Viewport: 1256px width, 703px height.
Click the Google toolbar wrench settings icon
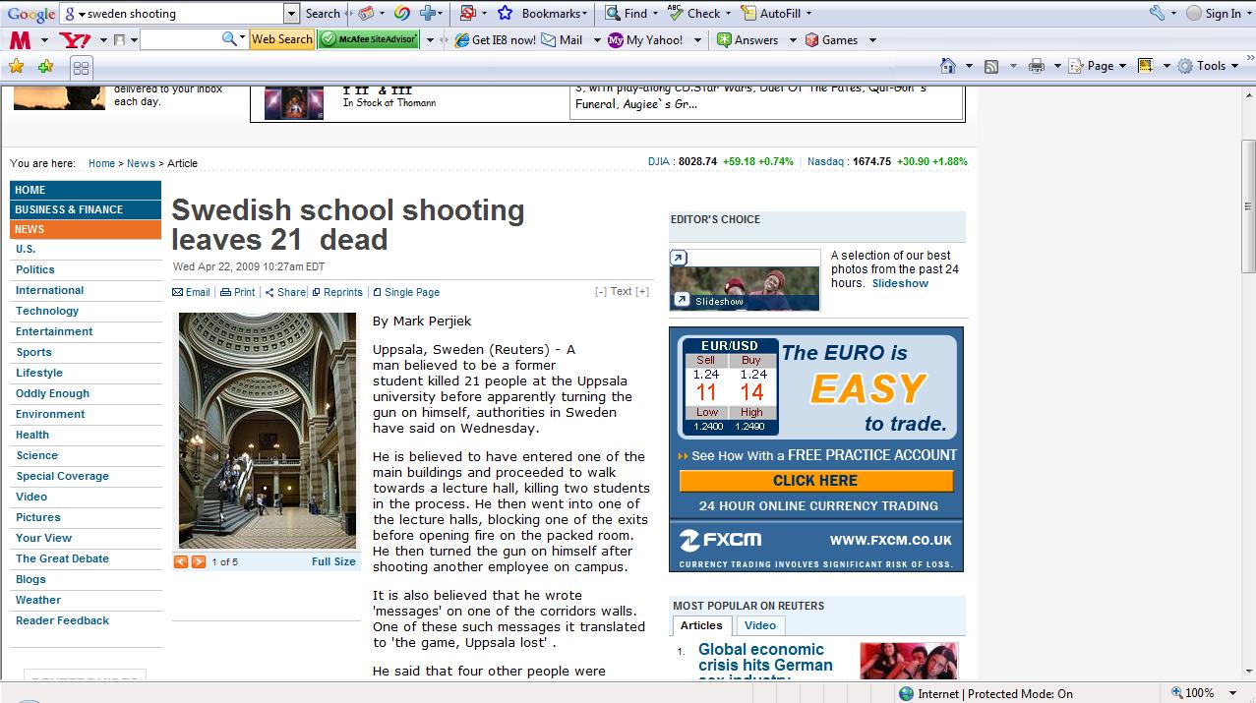1157,14
